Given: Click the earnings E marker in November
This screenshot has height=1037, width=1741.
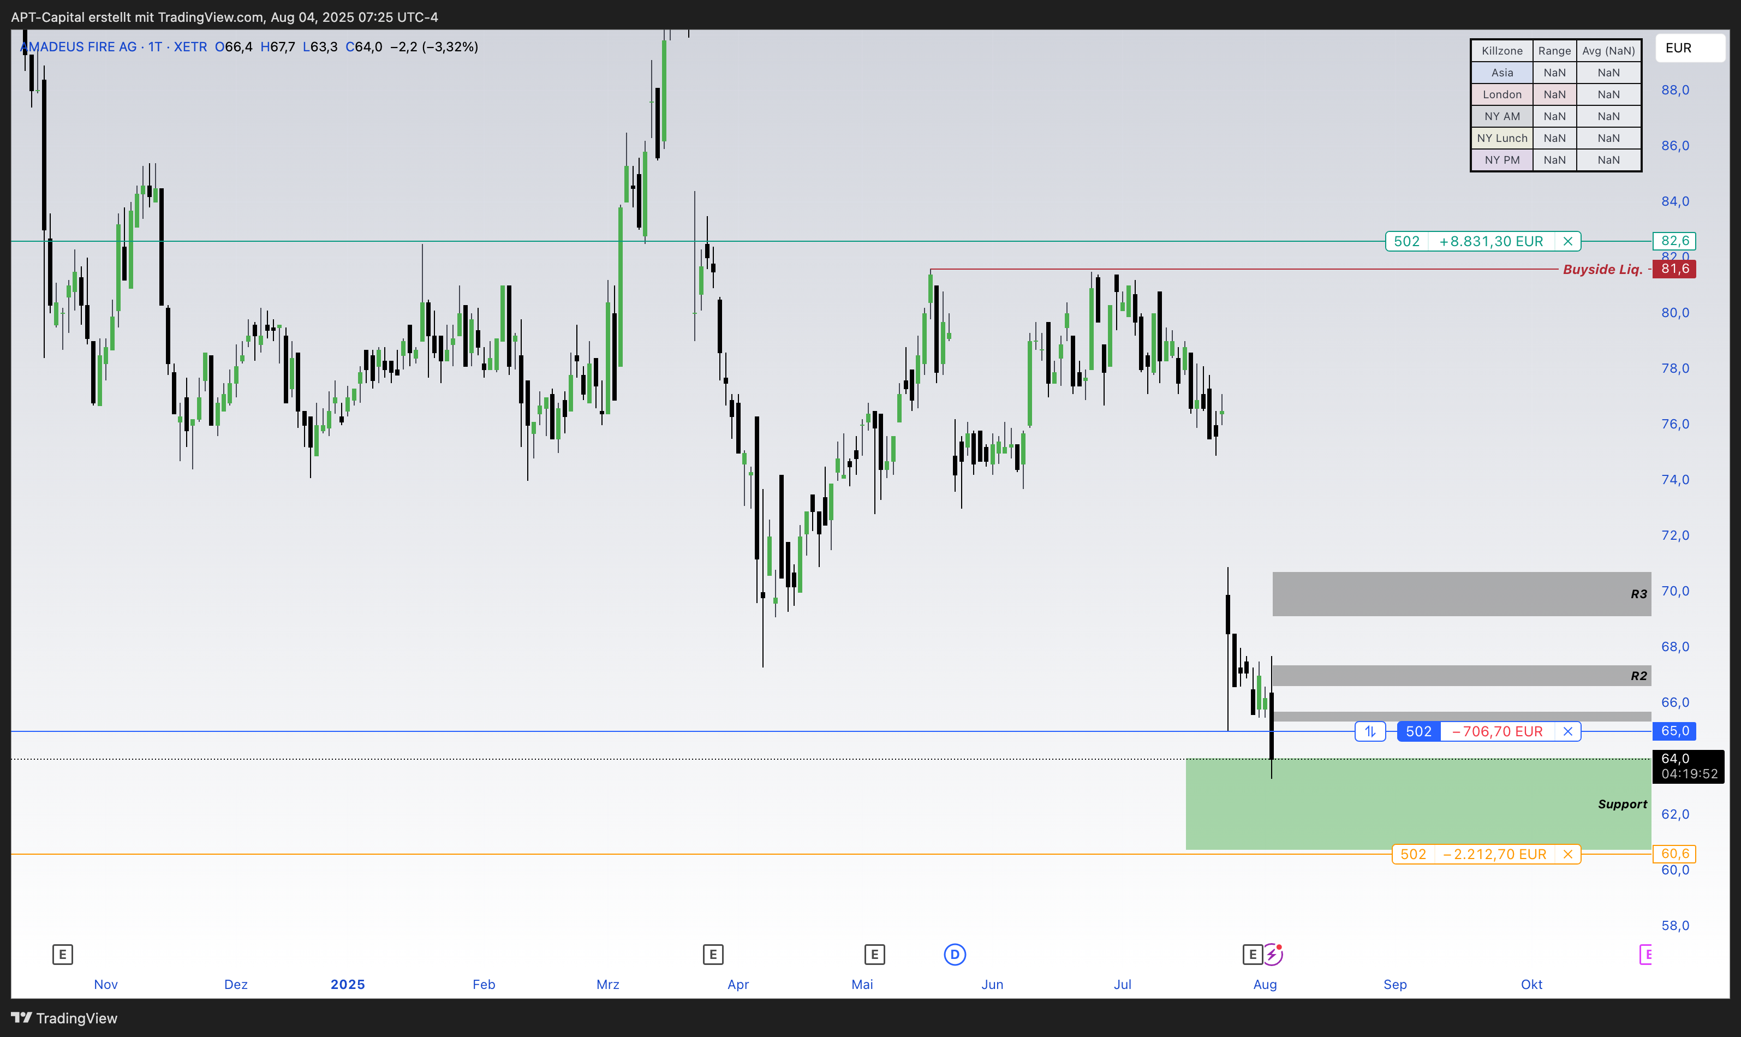Looking at the screenshot, I should [62, 954].
